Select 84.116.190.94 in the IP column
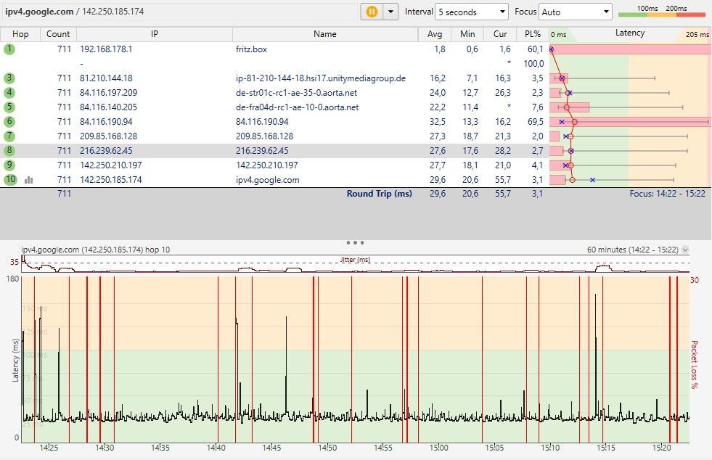Viewport: 712px width, 460px height. (x=106, y=122)
